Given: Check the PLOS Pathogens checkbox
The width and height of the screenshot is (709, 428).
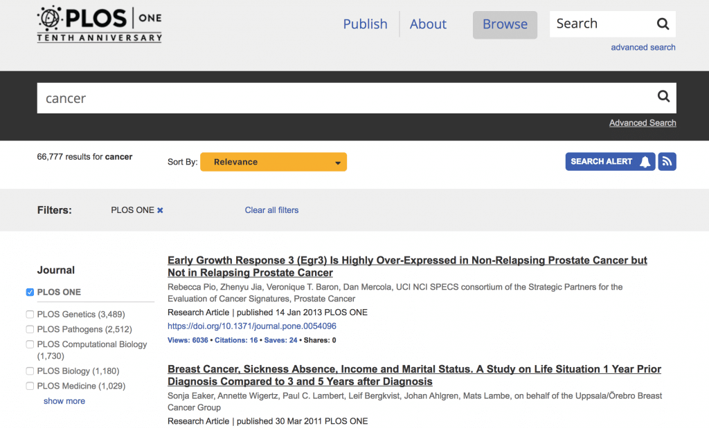Looking at the screenshot, I should pyautogui.click(x=30, y=329).
